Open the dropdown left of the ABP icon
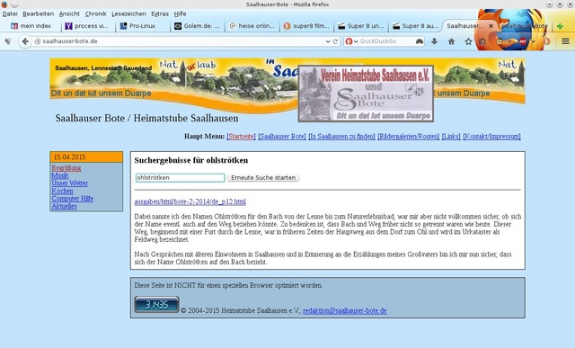Image resolution: width=575 pixels, height=348 pixels. (x=509, y=41)
